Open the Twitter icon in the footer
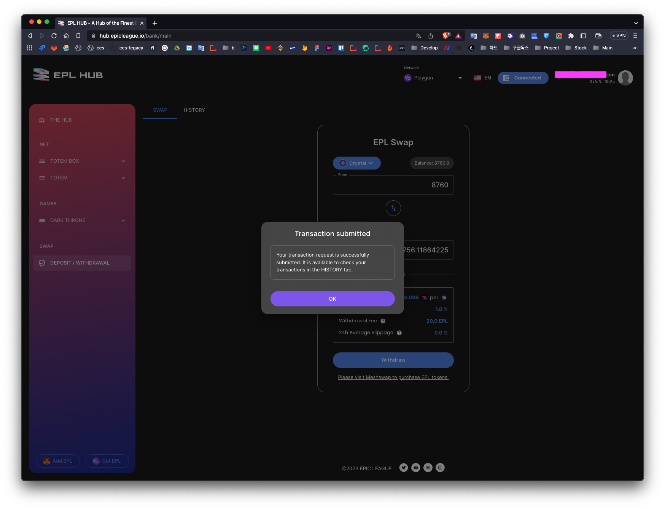The image size is (665, 509). click(404, 468)
